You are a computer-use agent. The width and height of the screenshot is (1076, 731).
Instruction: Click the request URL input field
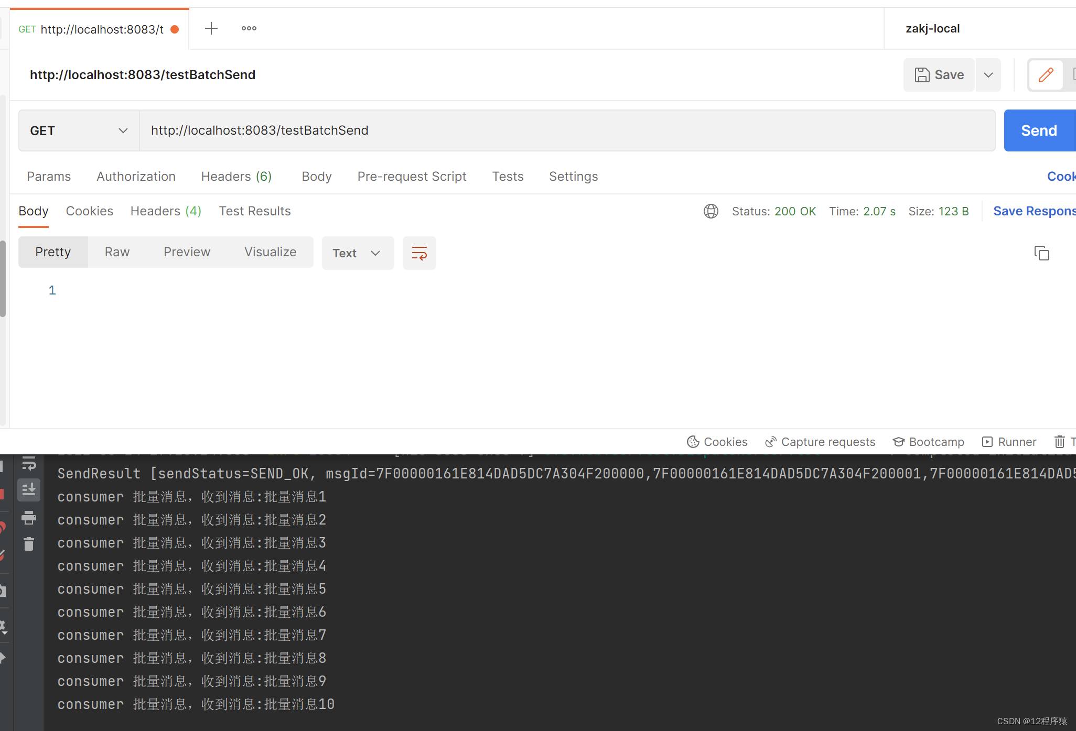[x=566, y=130]
